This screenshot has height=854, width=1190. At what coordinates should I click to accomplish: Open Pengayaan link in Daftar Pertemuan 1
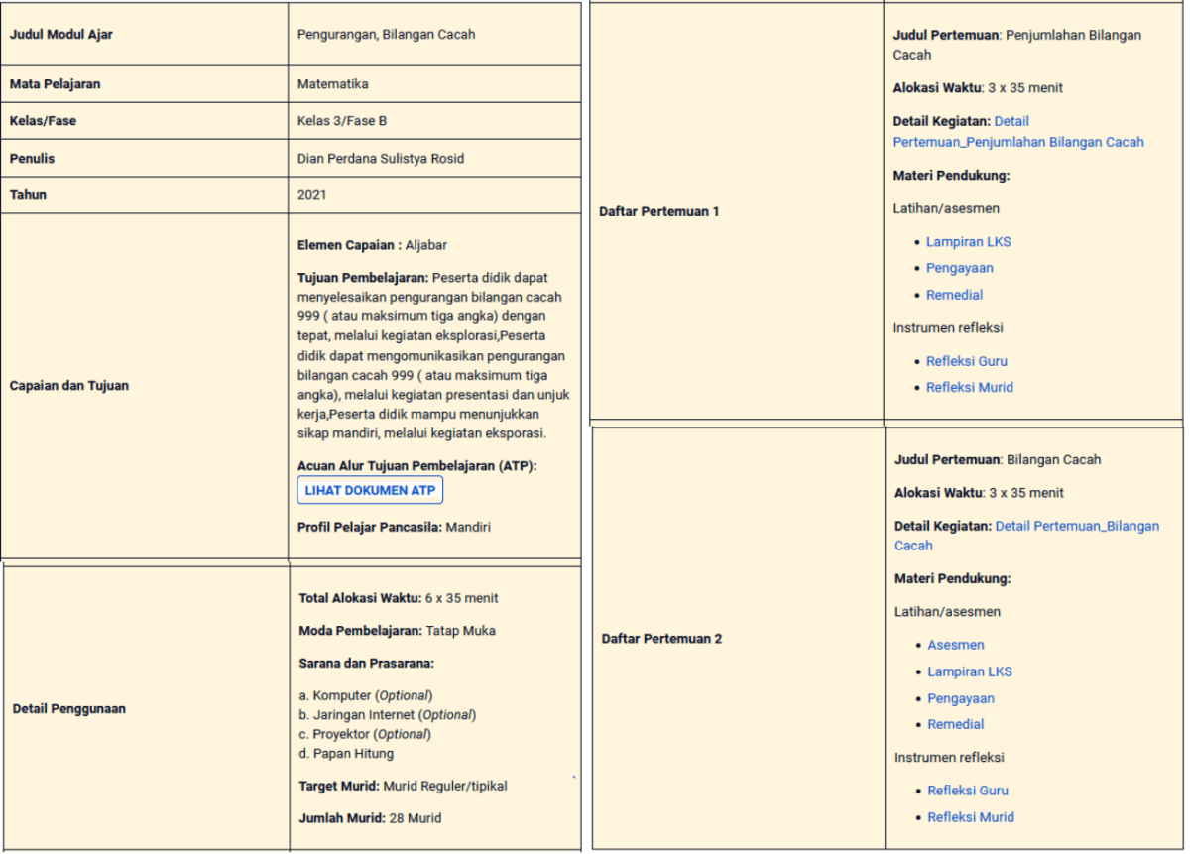point(959,268)
